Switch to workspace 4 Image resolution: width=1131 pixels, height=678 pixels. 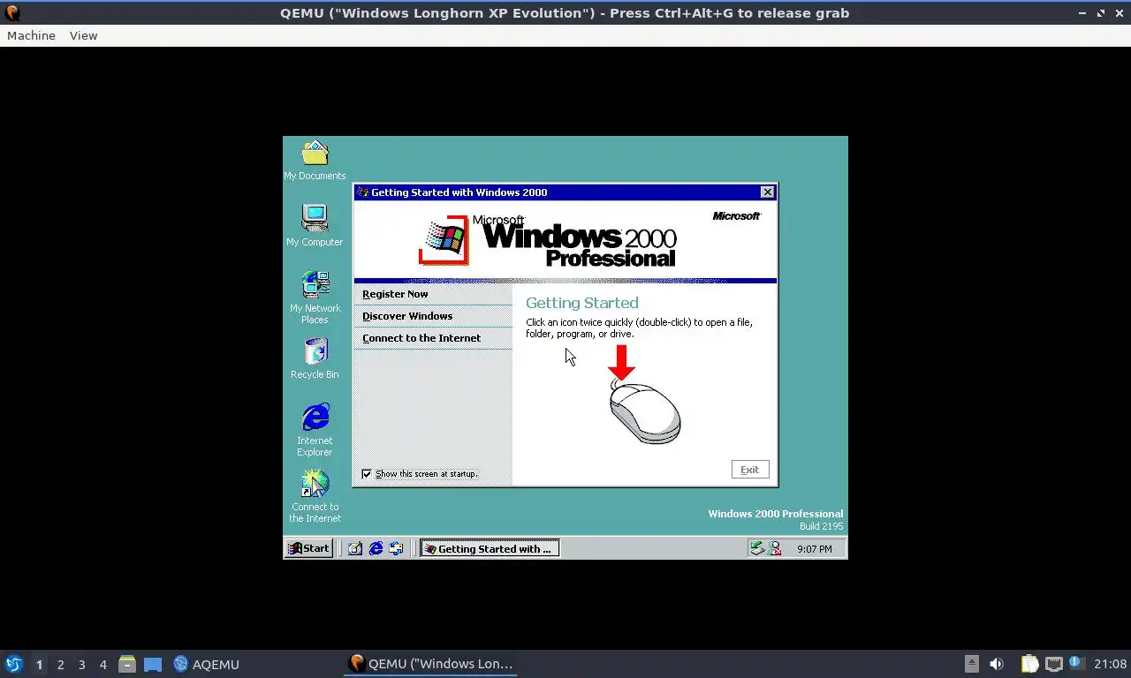coord(102,664)
